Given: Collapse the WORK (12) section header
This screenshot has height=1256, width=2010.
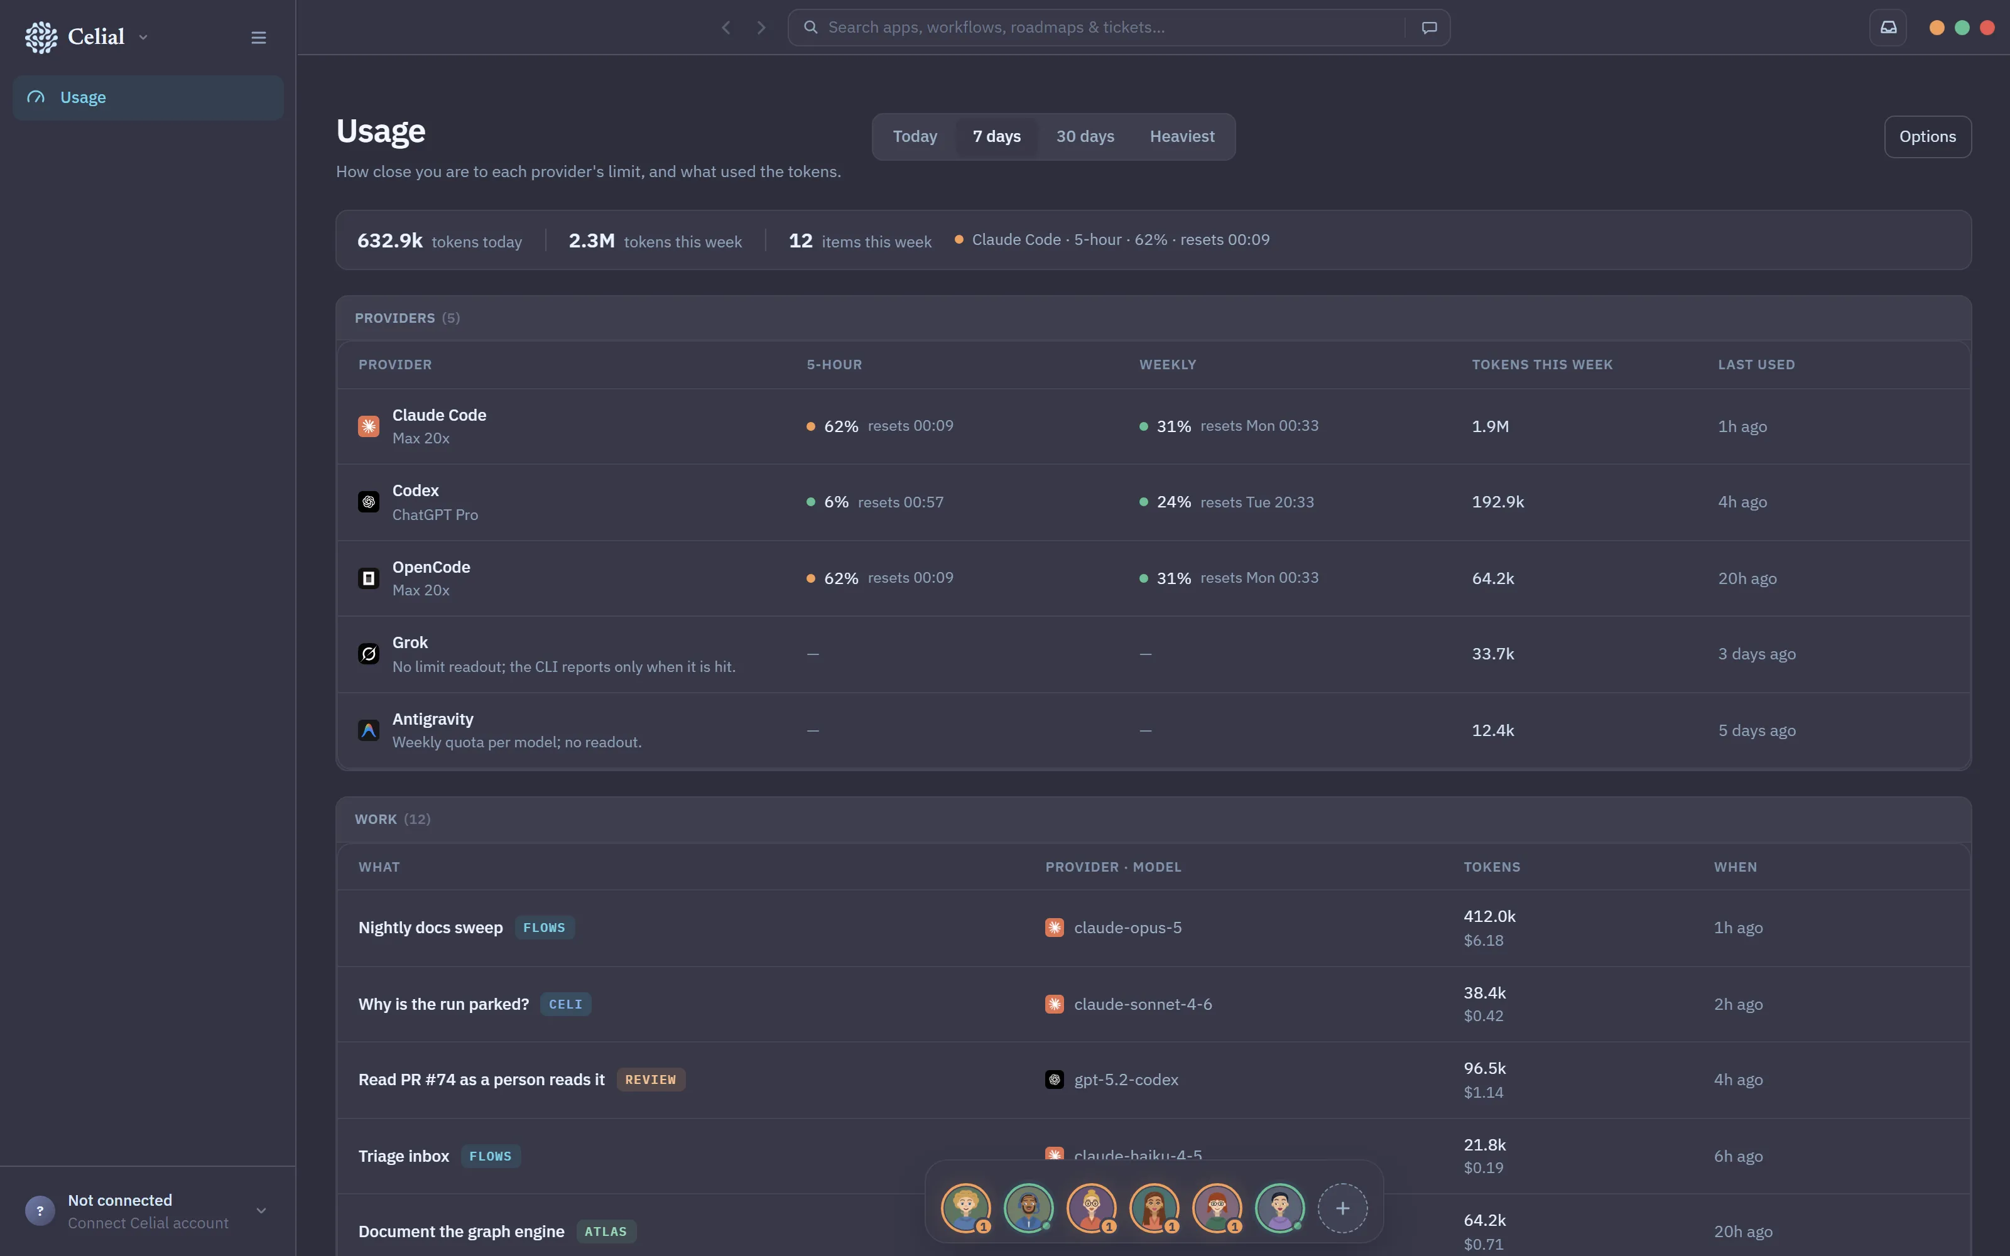Looking at the screenshot, I should pyautogui.click(x=1153, y=819).
